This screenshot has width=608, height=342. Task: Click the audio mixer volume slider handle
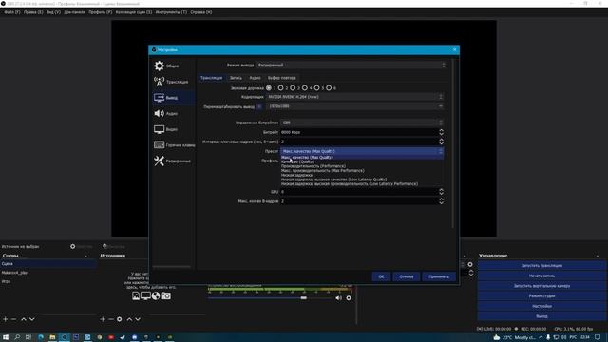click(304, 297)
